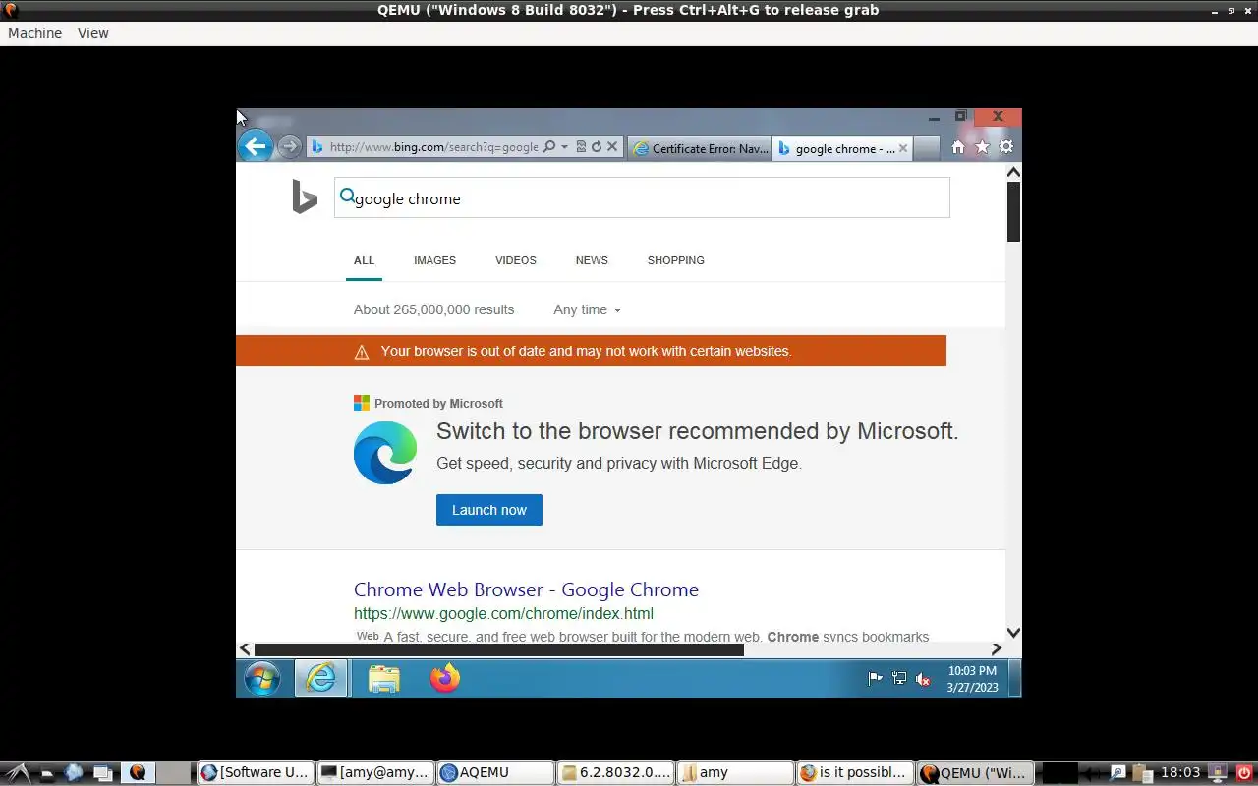Click the bing.com URL address field

coord(433,147)
